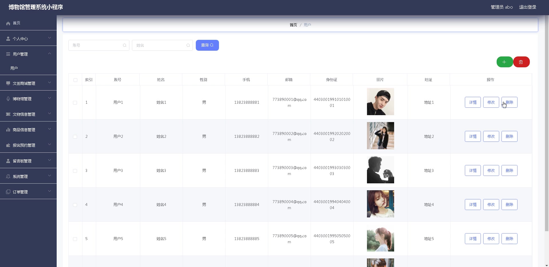This screenshot has width=549, height=267.
Task: Open photo thumbnail of 用户4
Action: tap(380, 204)
